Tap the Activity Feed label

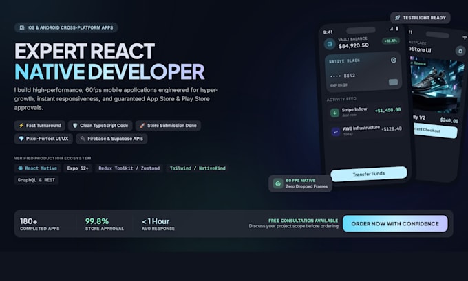click(341, 99)
